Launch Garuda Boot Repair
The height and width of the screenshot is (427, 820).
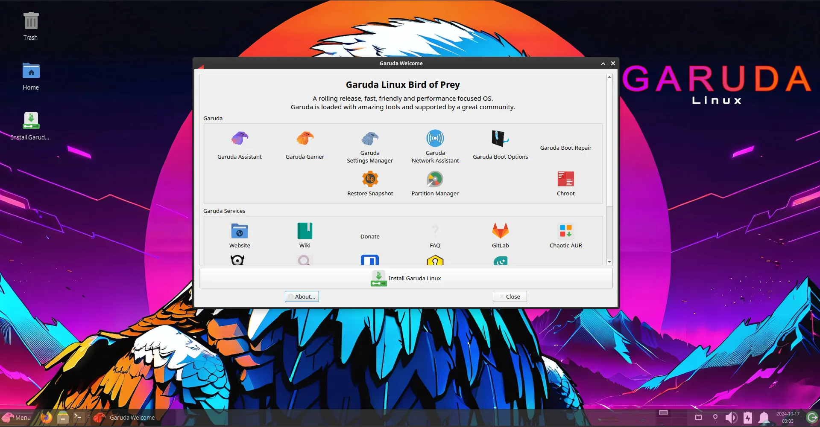click(x=565, y=148)
